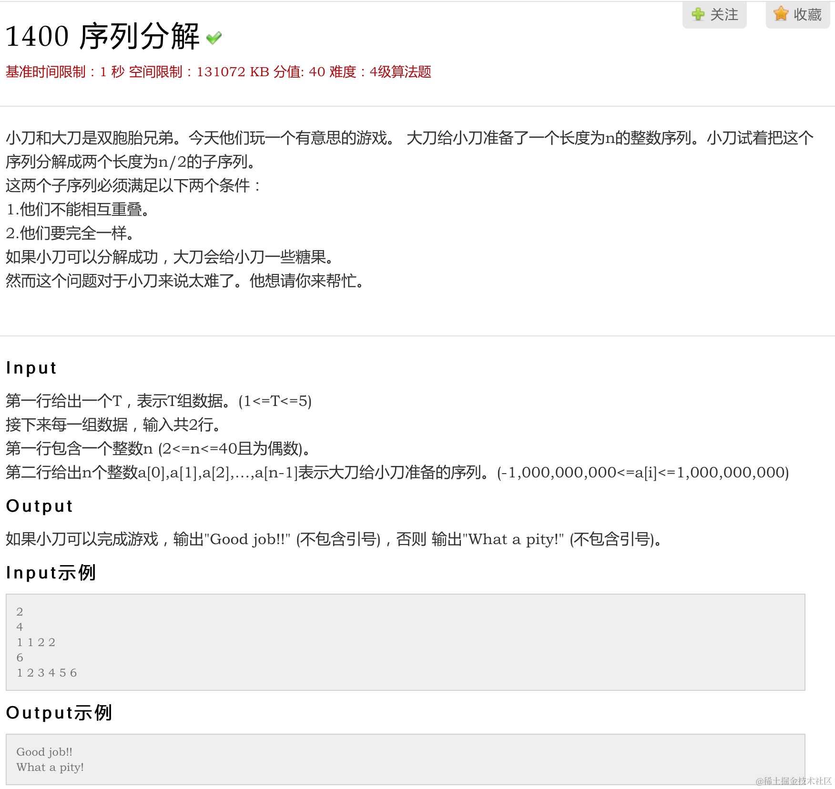Click the red line of time and memory limits
The height and width of the screenshot is (789, 835).
tap(218, 72)
